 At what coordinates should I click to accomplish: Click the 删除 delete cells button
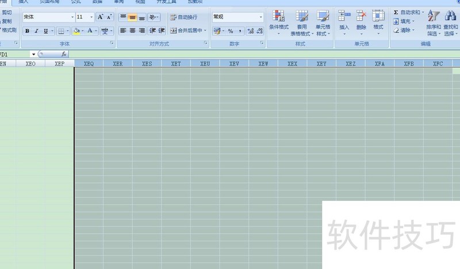click(x=361, y=22)
